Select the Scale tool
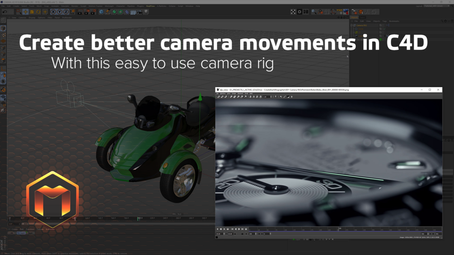The image size is (454, 255). pyautogui.click(x=32, y=12)
